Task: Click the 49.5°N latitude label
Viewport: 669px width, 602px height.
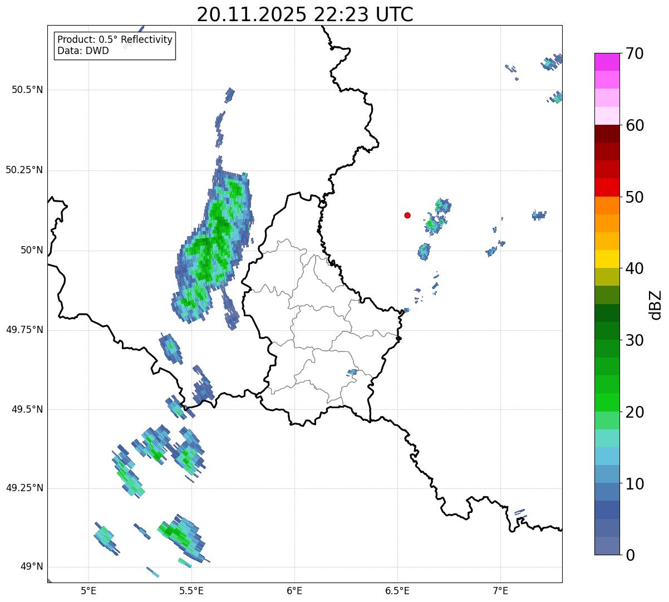Action: pos(27,409)
